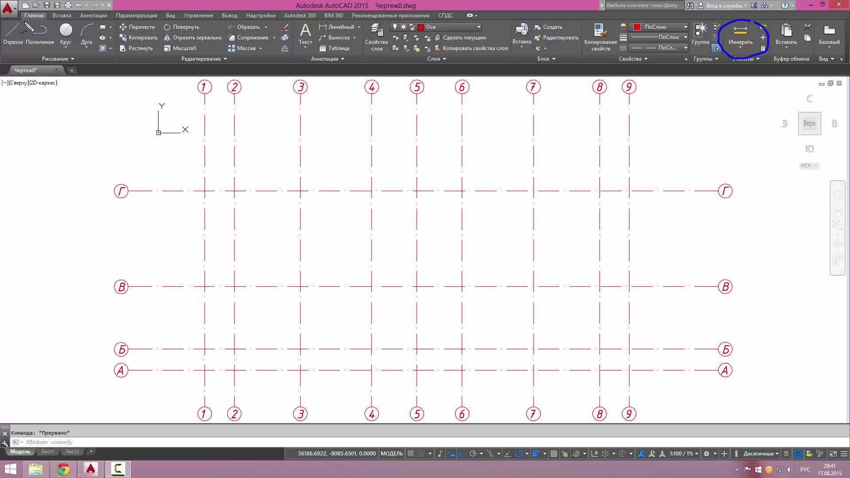Open the Десятичные units dropdown
This screenshot has height=478, width=850.
click(761, 453)
